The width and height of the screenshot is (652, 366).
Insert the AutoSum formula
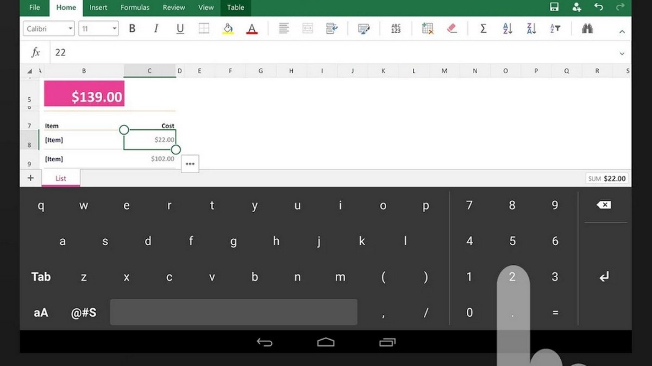tap(483, 28)
